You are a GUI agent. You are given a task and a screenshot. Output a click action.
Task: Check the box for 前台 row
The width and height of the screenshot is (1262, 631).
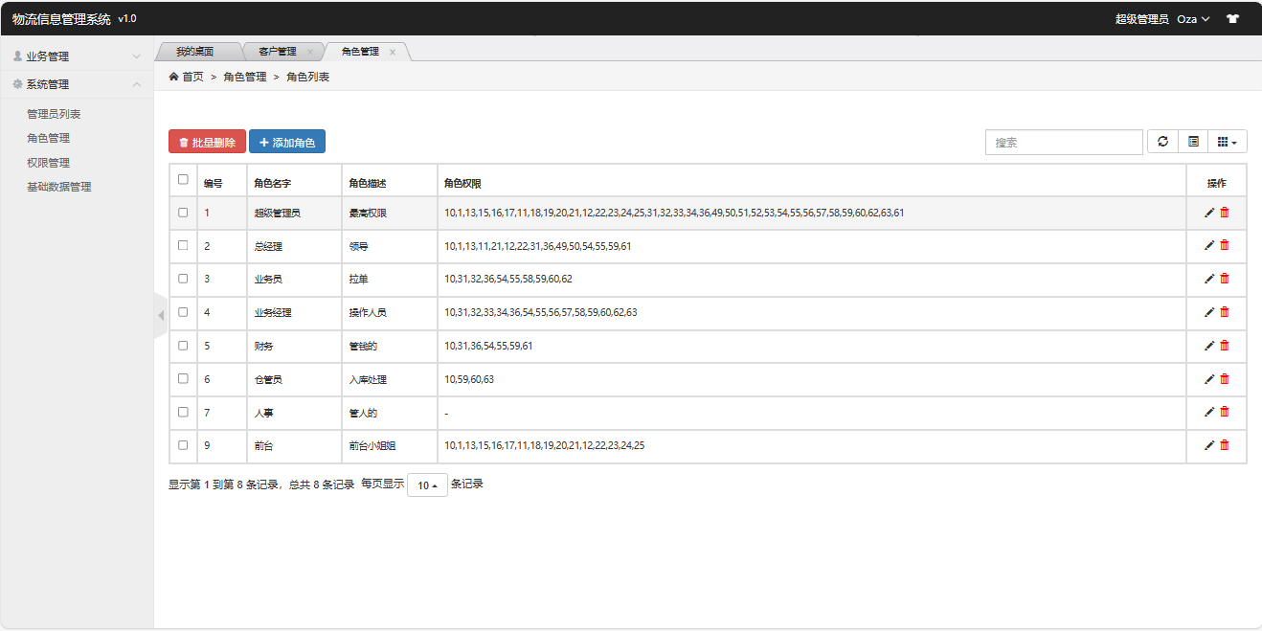click(x=183, y=445)
